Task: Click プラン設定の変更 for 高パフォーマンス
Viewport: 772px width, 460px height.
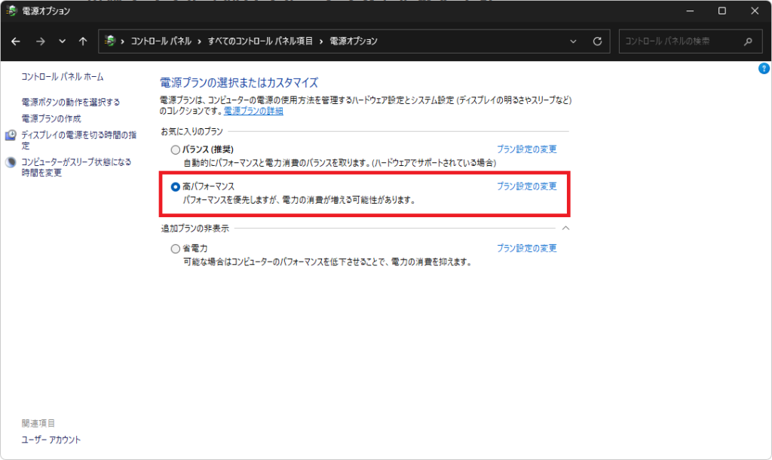Action: (x=526, y=186)
